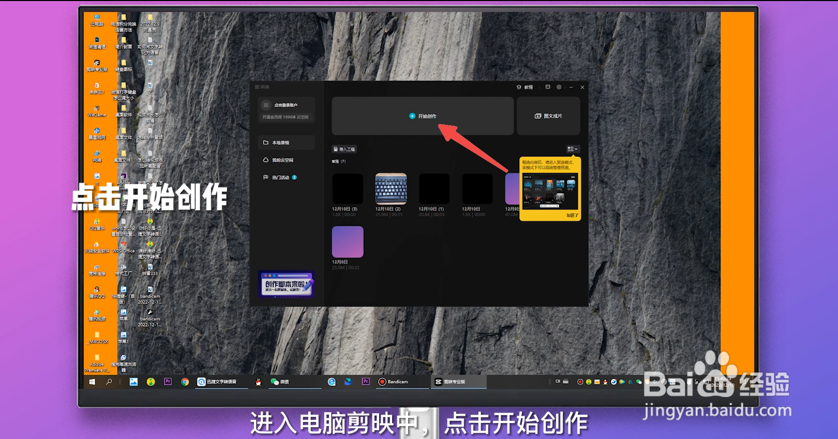Switch to 微信 in the taskbar
Image resolution: width=838 pixels, height=439 pixels.
pyautogui.click(x=295, y=382)
